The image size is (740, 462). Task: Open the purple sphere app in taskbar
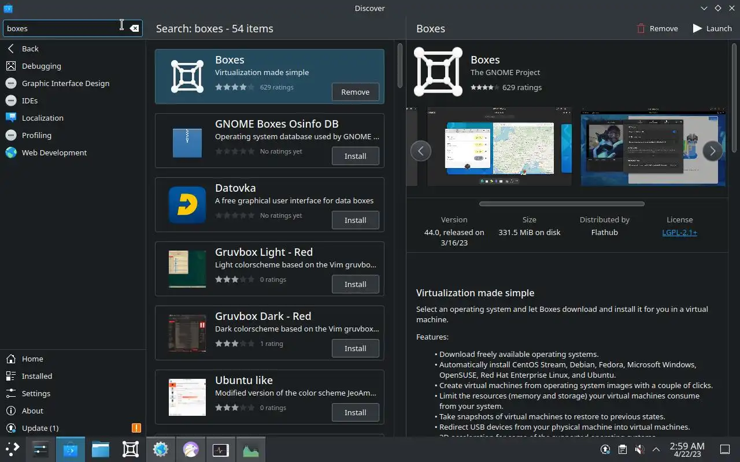click(x=191, y=449)
